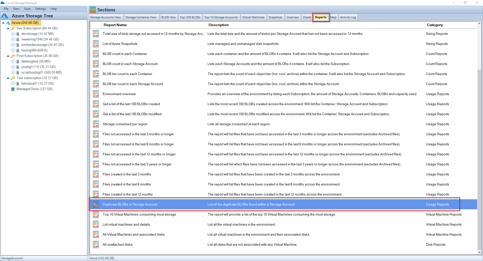Click storage icon next to testubsa01

pos(18,84)
